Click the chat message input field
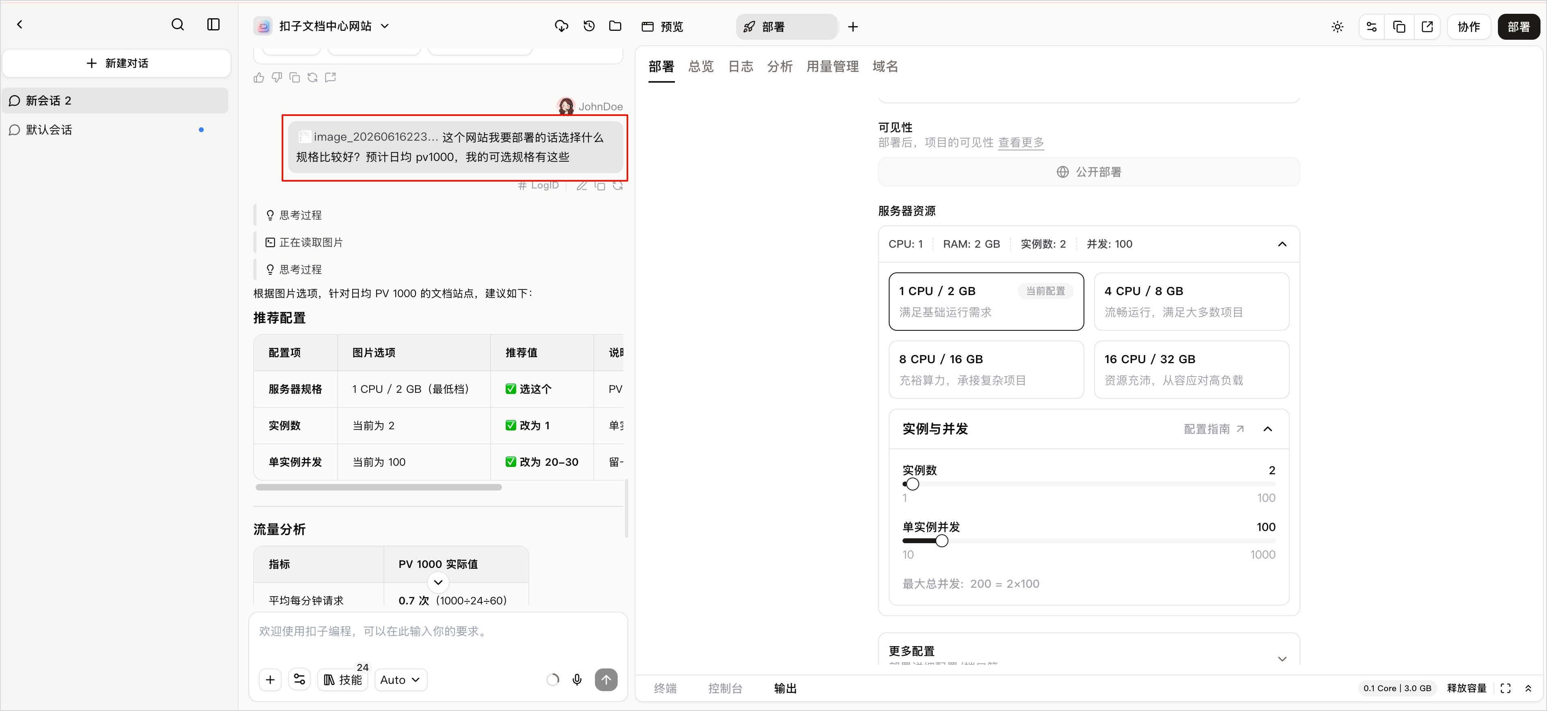Image resolution: width=1547 pixels, height=711 pixels. coord(438,632)
